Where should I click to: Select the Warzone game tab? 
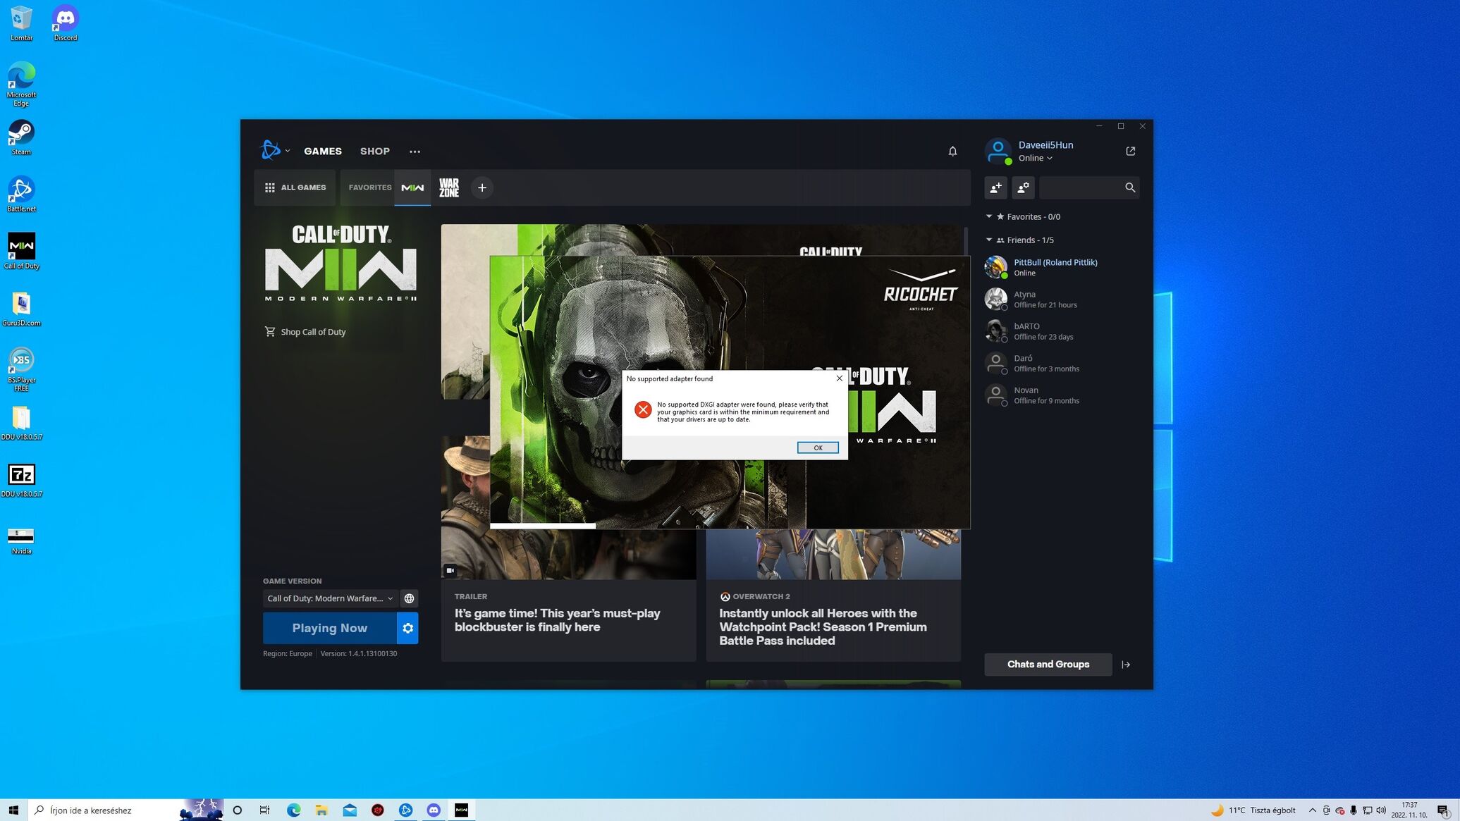point(449,187)
